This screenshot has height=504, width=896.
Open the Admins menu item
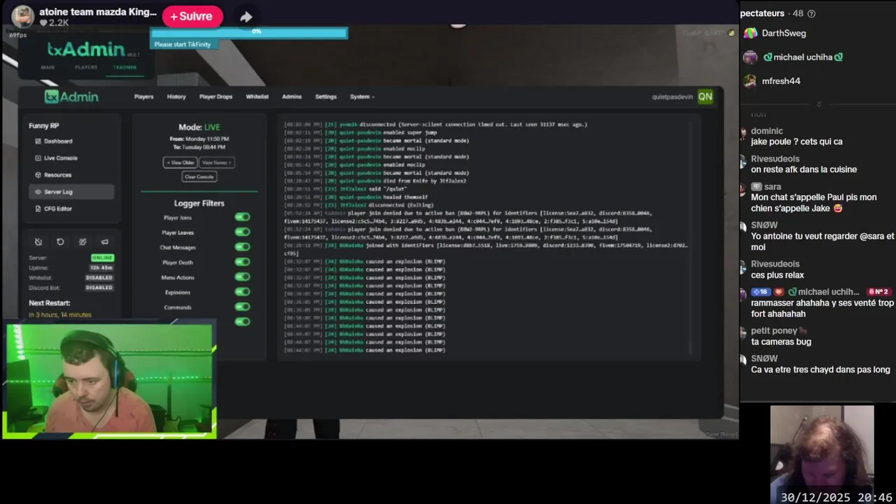pyautogui.click(x=292, y=97)
